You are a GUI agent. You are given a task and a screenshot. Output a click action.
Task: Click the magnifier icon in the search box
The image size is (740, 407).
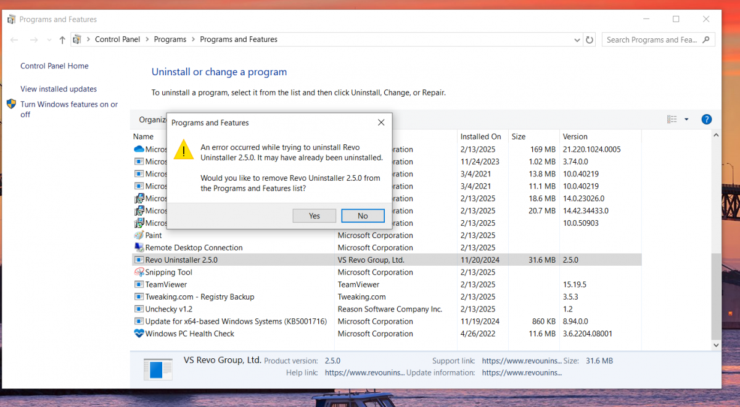pyautogui.click(x=706, y=39)
